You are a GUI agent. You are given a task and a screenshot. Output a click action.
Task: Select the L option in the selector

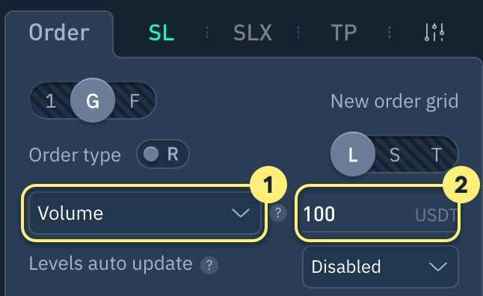353,154
